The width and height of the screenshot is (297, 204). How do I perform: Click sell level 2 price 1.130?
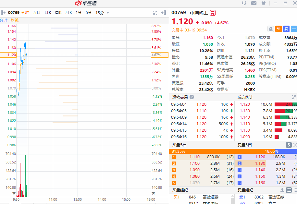click(260, 163)
